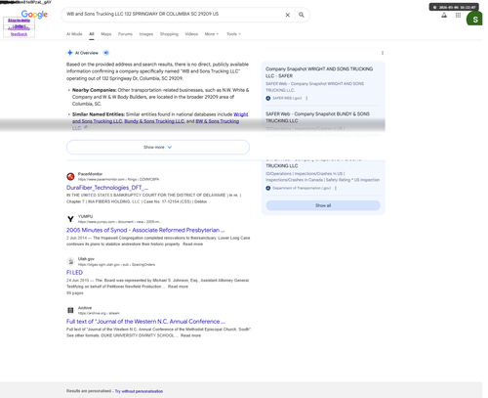Click the Archive favicon
Screen dimensions: 488x398
coord(70,310)
